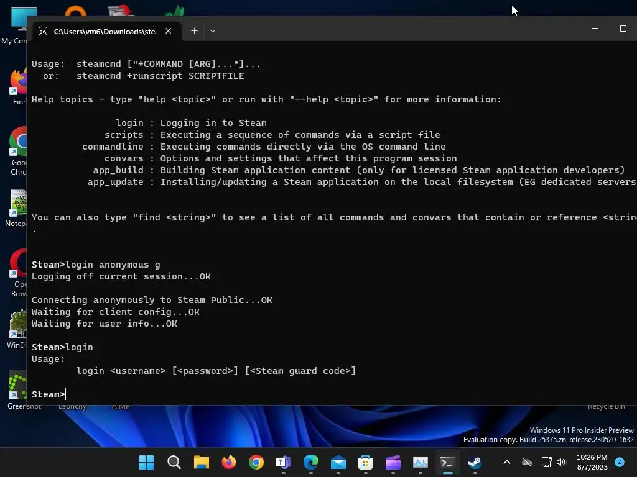This screenshot has height=477, width=637.
Task: Click the 'convars' help topic text
Action: 124,158
